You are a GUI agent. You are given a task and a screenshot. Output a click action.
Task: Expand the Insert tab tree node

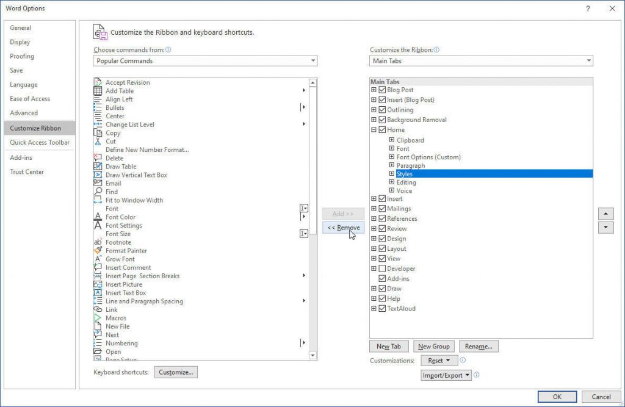(374, 198)
